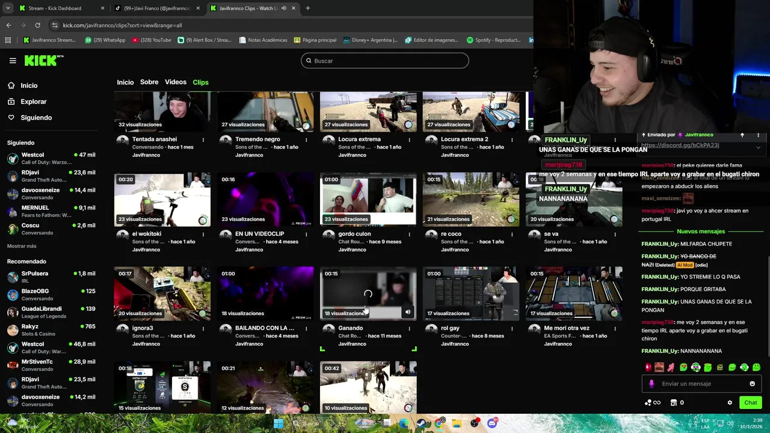The height and width of the screenshot is (433, 770).
Task: Open options menu for Locura extrema 2 clip
Action: [x=512, y=140]
